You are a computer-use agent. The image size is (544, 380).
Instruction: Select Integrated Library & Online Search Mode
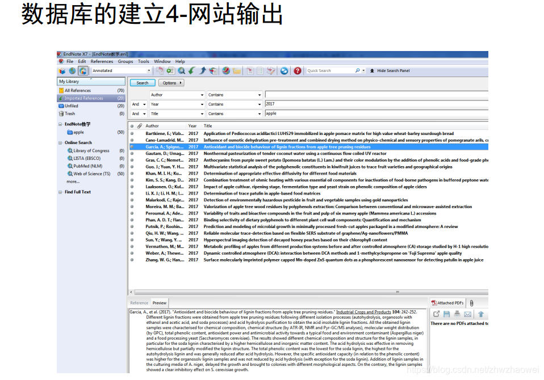coord(83,71)
